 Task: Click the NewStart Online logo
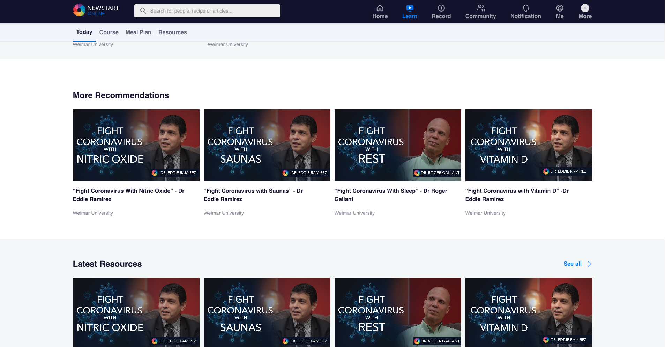[96, 10]
